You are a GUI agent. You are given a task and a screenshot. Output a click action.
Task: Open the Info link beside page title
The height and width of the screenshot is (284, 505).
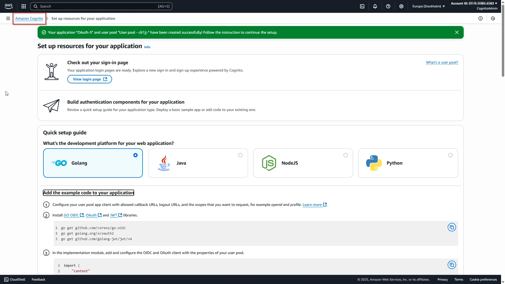click(147, 47)
